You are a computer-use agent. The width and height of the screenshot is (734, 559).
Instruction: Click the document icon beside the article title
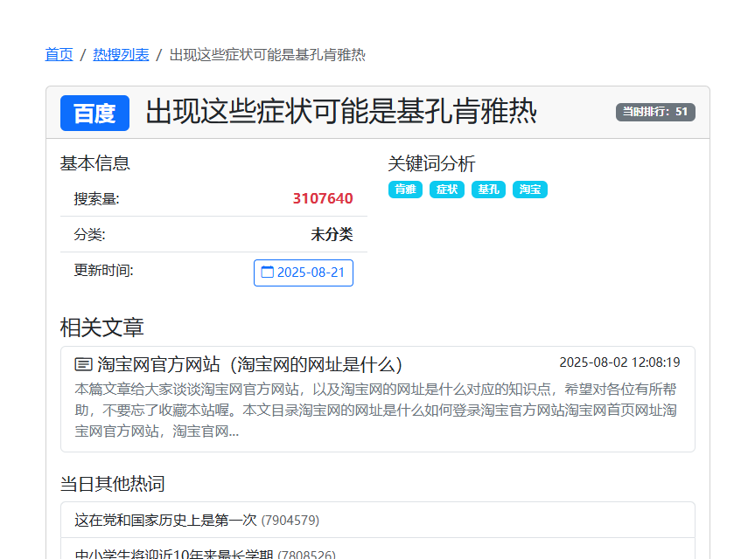(x=82, y=365)
